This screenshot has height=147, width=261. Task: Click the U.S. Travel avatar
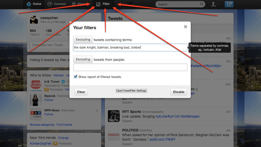pos(36,86)
